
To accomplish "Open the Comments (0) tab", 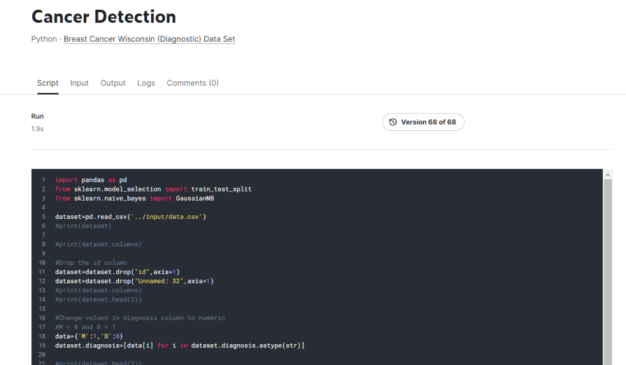I will point(192,83).
